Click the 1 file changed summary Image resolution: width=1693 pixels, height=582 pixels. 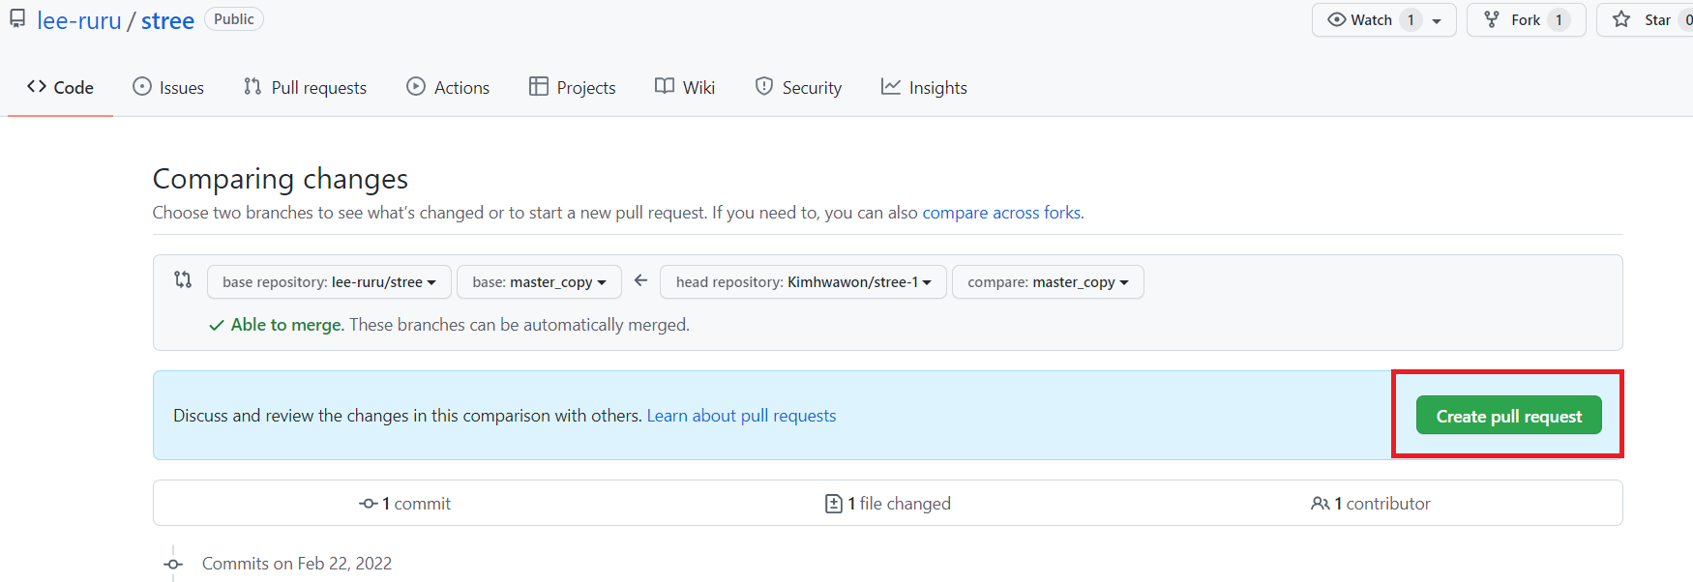coord(888,504)
